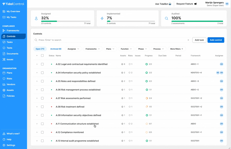Click the Assigned 32% progress bar
This screenshot has width=231, height=149.
(x=66, y=21)
